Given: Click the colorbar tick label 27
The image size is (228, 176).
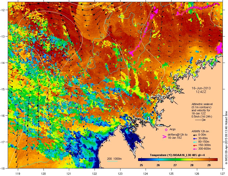Looking at the screenshot, I should tap(175, 165).
